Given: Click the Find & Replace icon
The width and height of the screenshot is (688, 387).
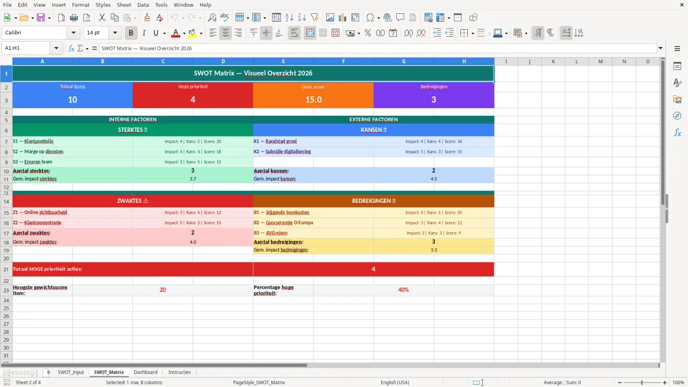Looking at the screenshot, I should click(212, 18).
